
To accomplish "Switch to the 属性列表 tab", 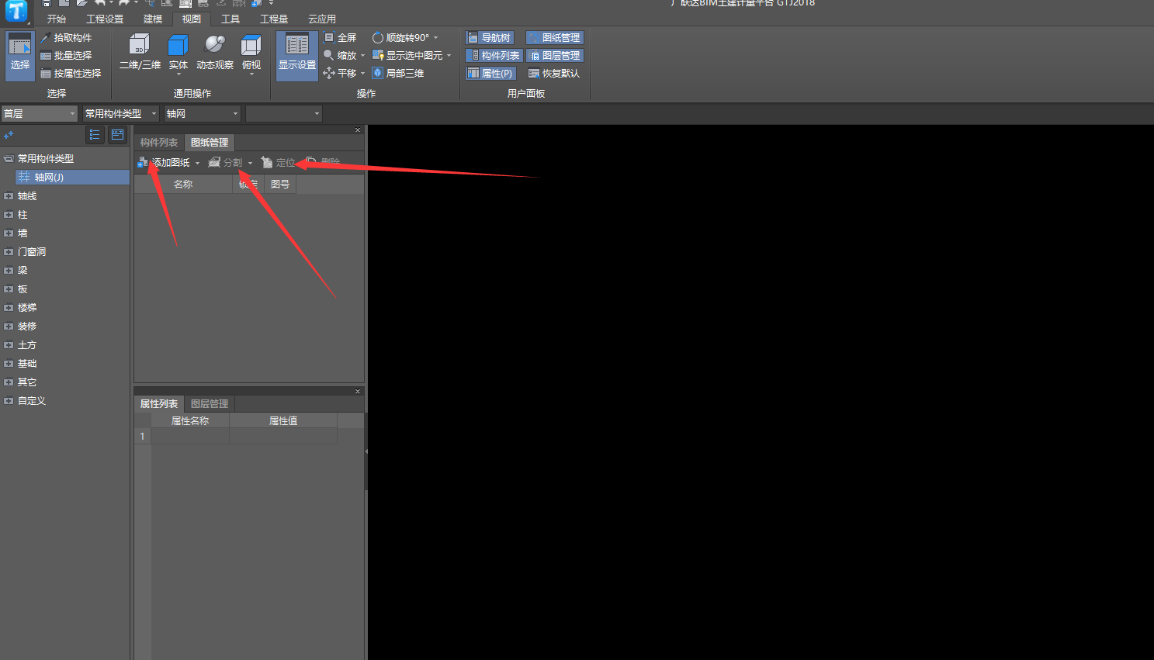I will click(x=159, y=404).
